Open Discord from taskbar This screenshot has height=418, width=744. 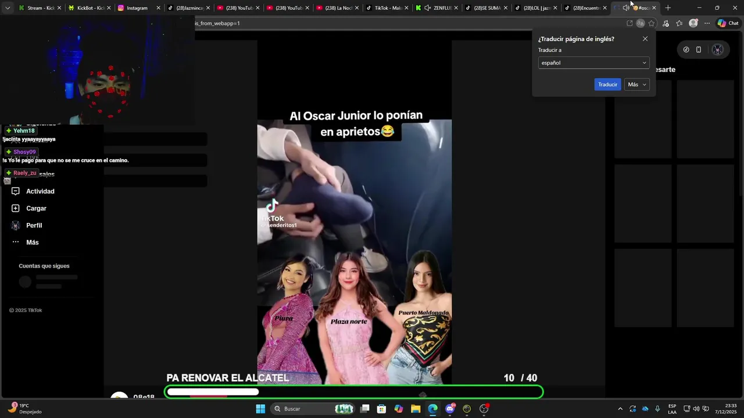(450, 409)
